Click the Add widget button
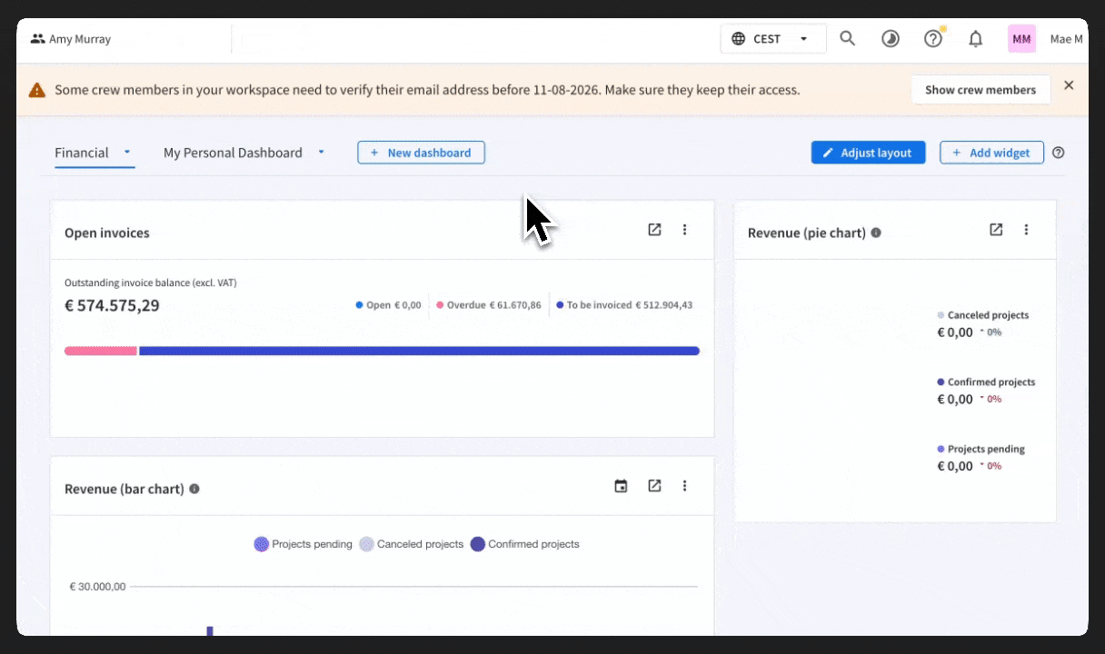 pos(991,153)
